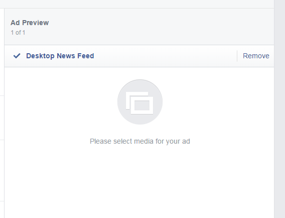This screenshot has height=218, width=285.
Task: Select the Desktop News Feed placement label
Action: [60, 56]
